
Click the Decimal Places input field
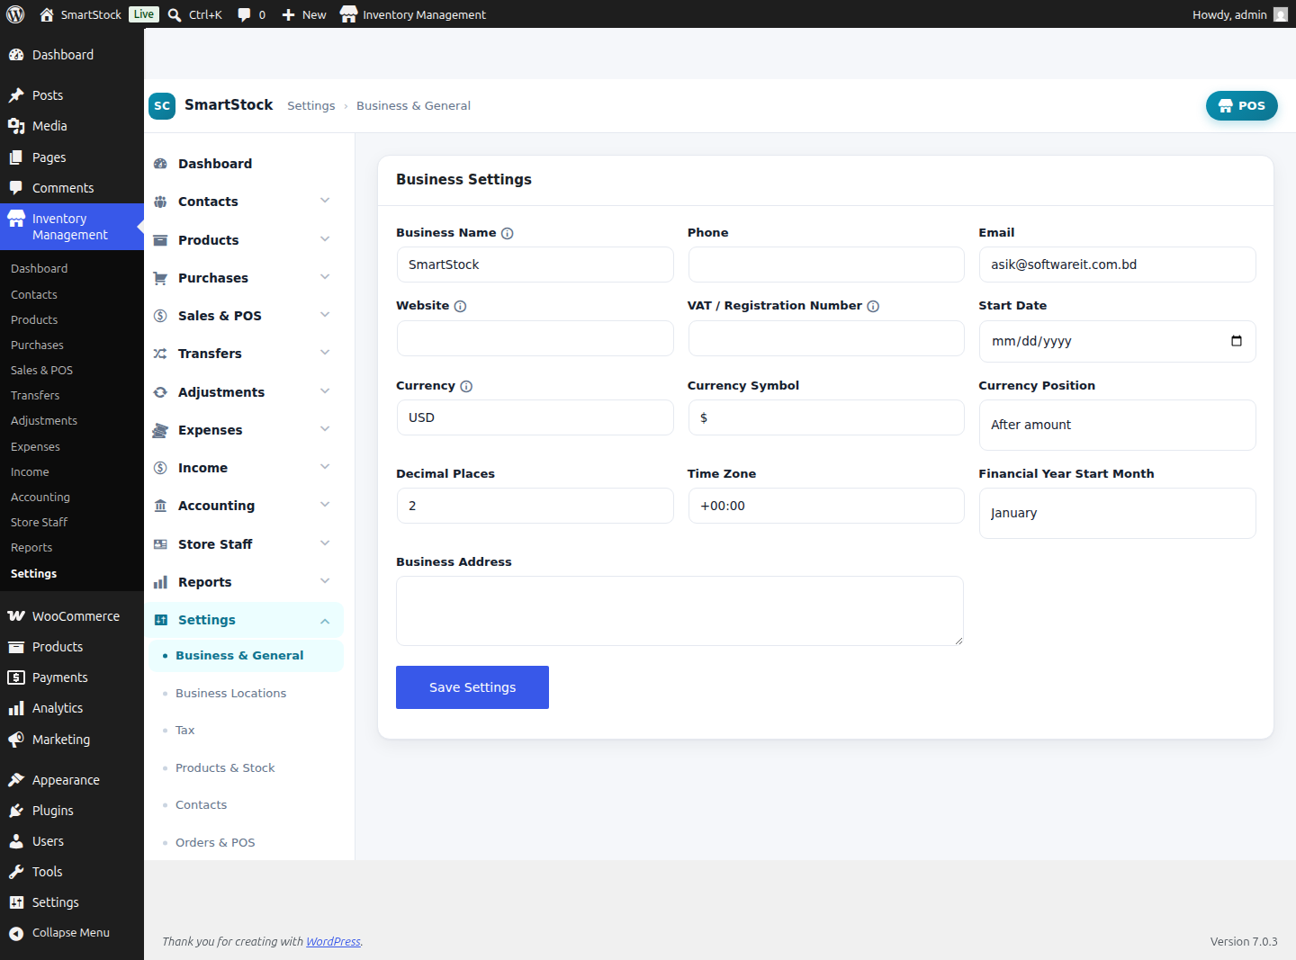coord(535,506)
